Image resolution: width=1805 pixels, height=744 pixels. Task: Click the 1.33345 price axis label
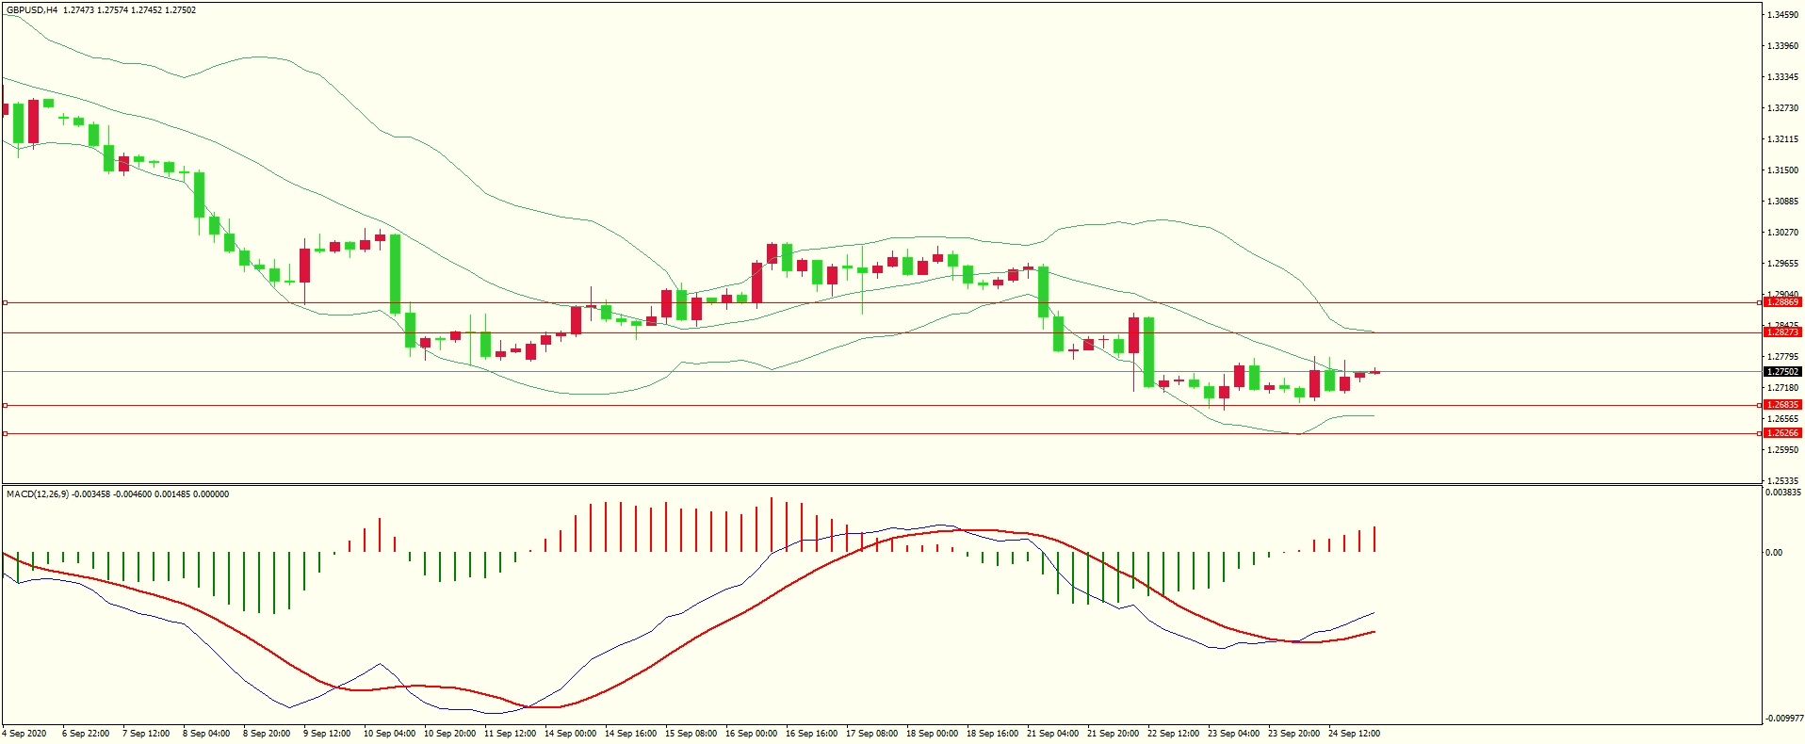tap(1783, 77)
